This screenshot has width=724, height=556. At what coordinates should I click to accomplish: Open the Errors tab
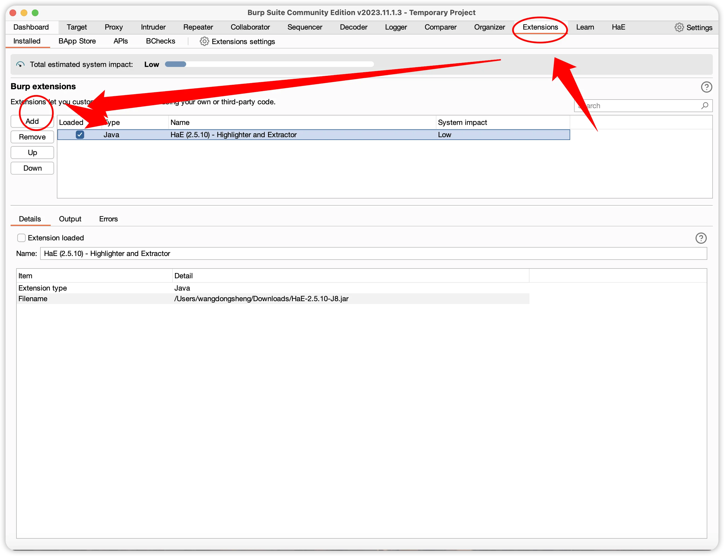click(108, 219)
